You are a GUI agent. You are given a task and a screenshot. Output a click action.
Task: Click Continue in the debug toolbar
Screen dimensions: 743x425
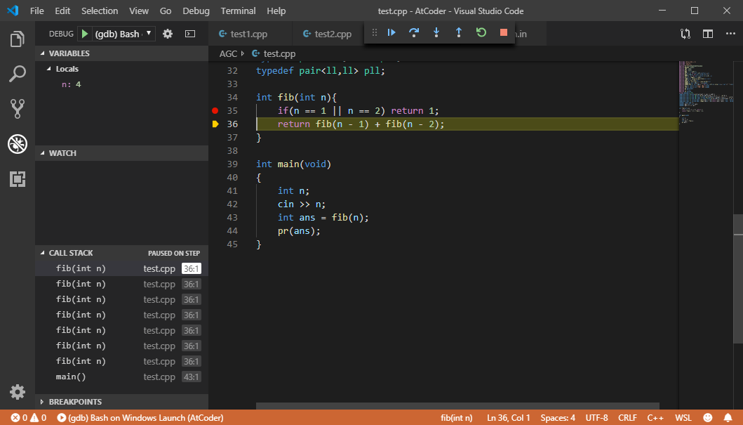[x=392, y=32]
